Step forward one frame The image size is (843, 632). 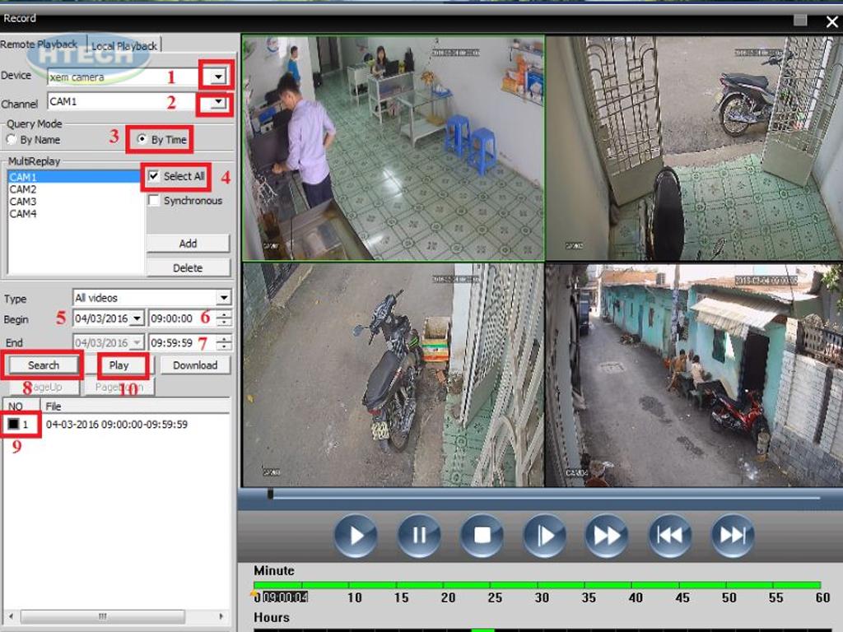tap(544, 536)
